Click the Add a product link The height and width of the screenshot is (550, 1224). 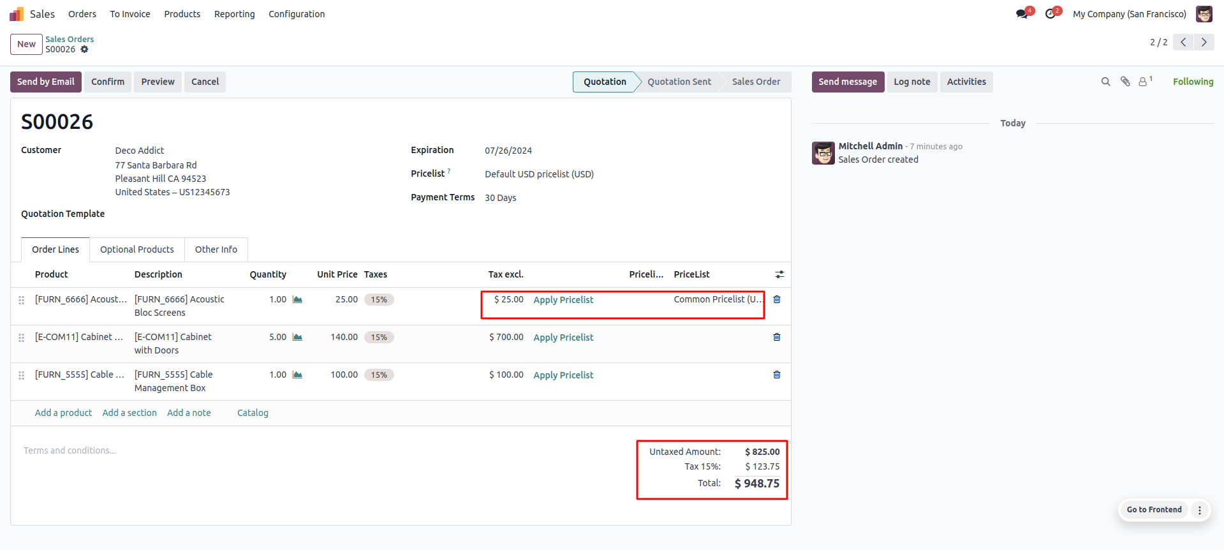(63, 413)
